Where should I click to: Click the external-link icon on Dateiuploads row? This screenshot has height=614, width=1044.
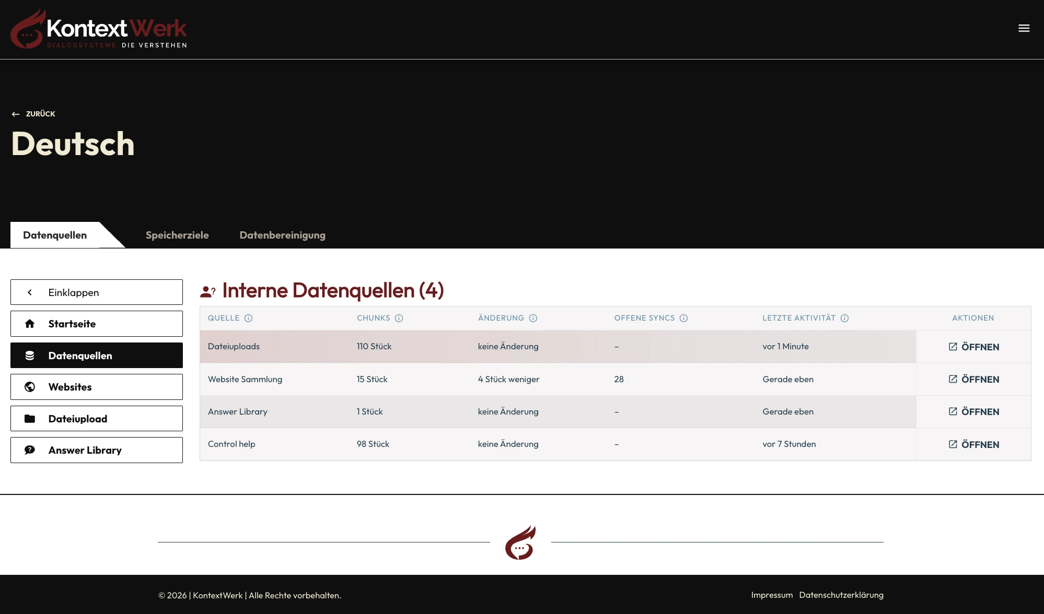(953, 346)
